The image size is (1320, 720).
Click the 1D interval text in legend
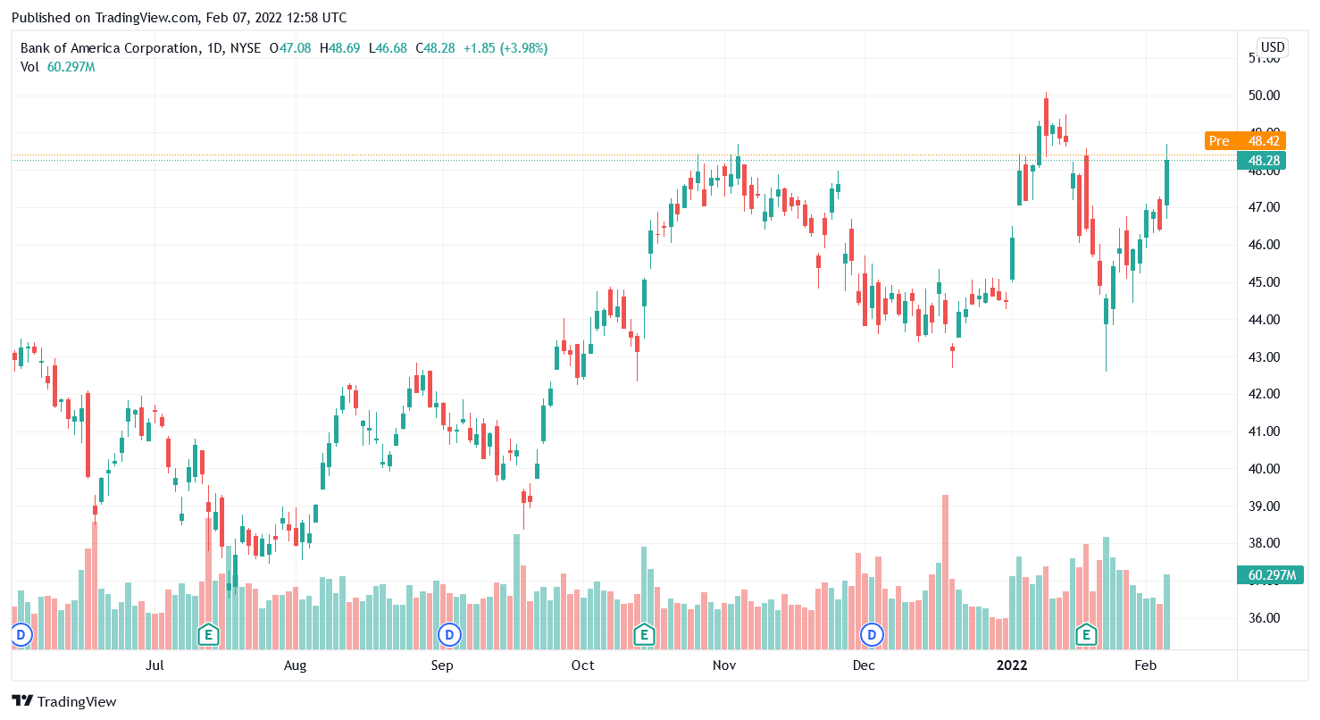[213, 48]
